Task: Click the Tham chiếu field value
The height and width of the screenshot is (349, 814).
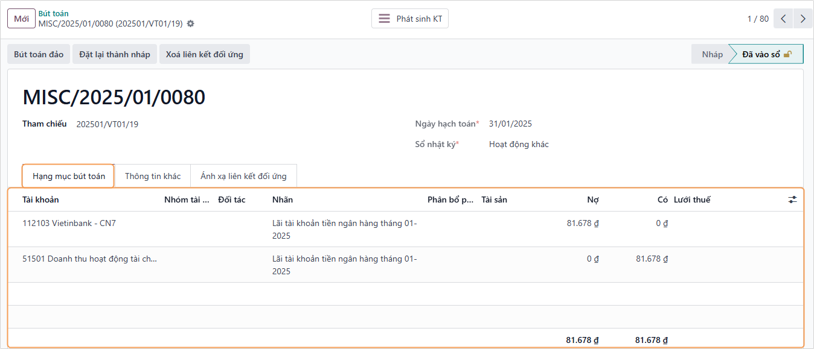Action: pos(107,124)
